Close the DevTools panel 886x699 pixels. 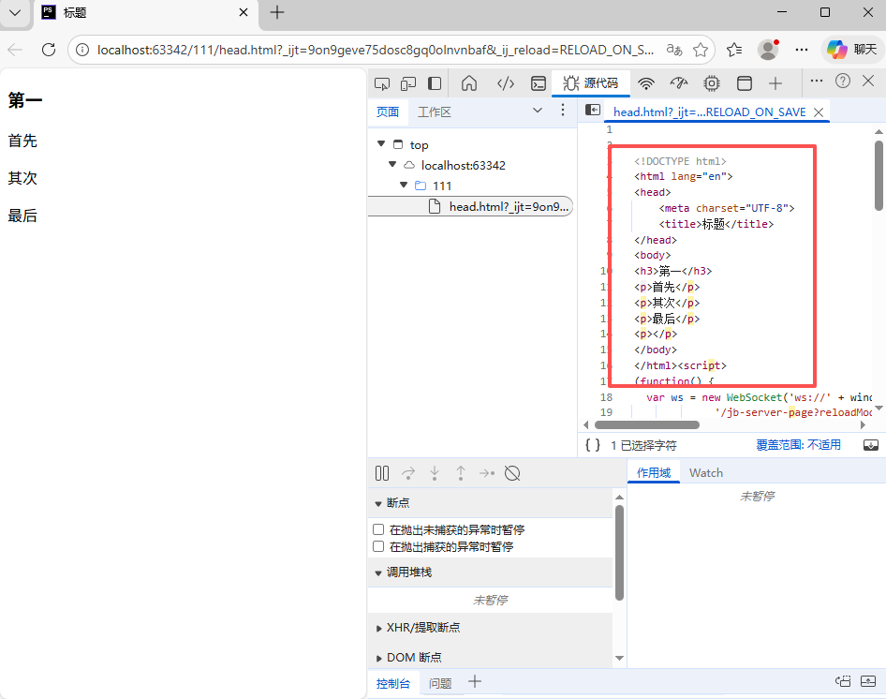pyautogui.click(x=868, y=81)
